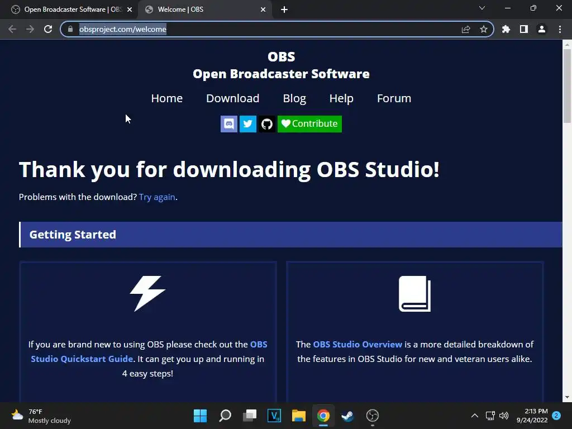
Task: Show hidden system tray icons
Action: pos(475,416)
